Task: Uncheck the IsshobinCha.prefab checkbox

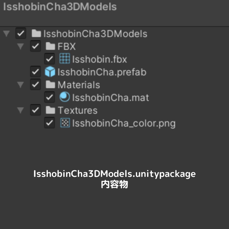Action: (35, 72)
